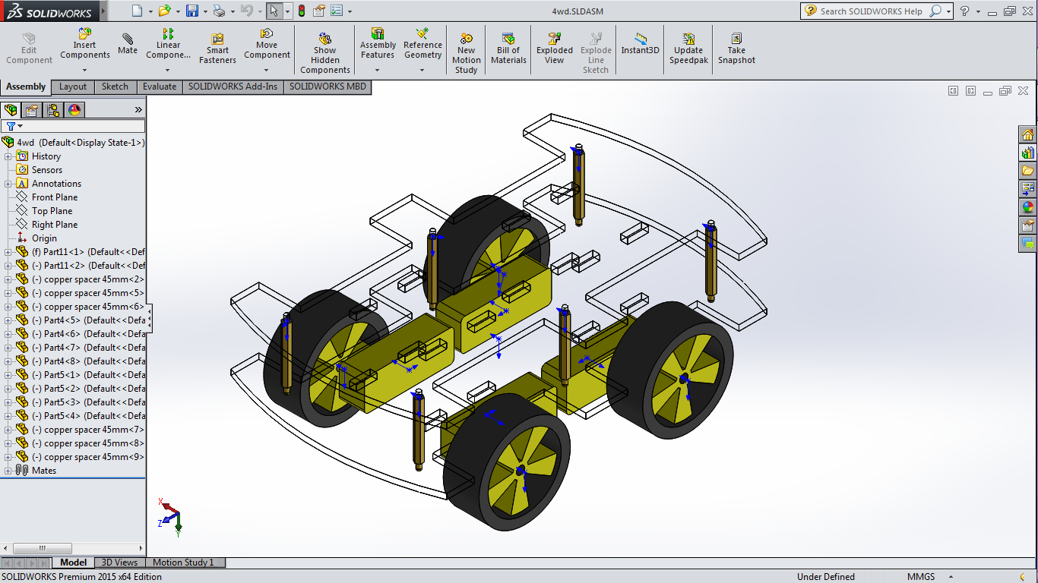
Task: Activate the Take Snapshot tool
Action: click(x=736, y=48)
